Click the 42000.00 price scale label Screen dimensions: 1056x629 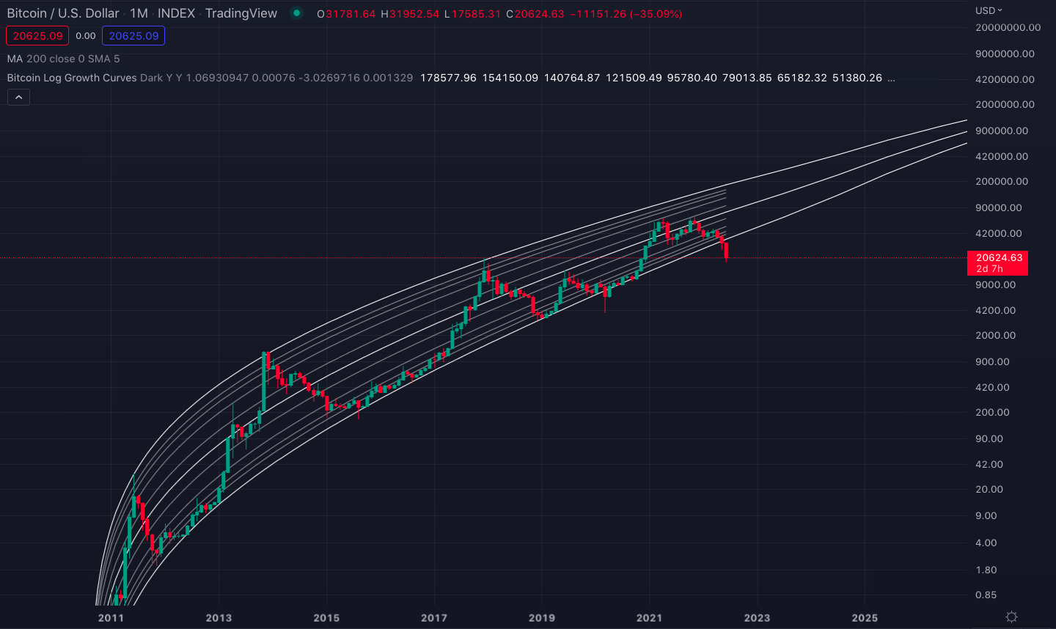998,233
